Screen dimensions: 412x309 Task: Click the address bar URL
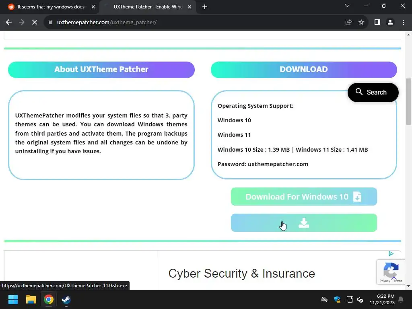point(107,23)
